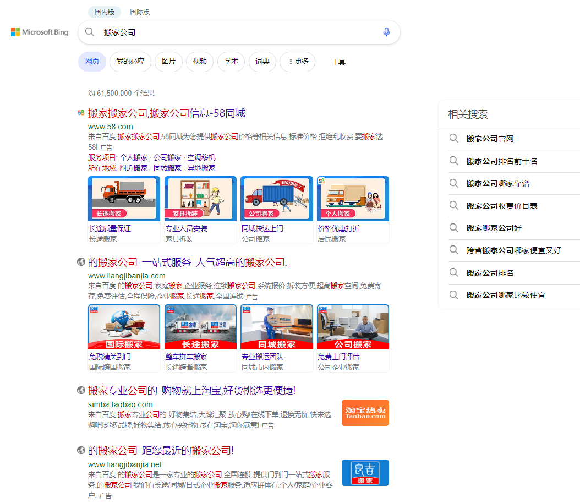
Task: Open the 价格优惠打折 link
Action: pyautogui.click(x=338, y=228)
